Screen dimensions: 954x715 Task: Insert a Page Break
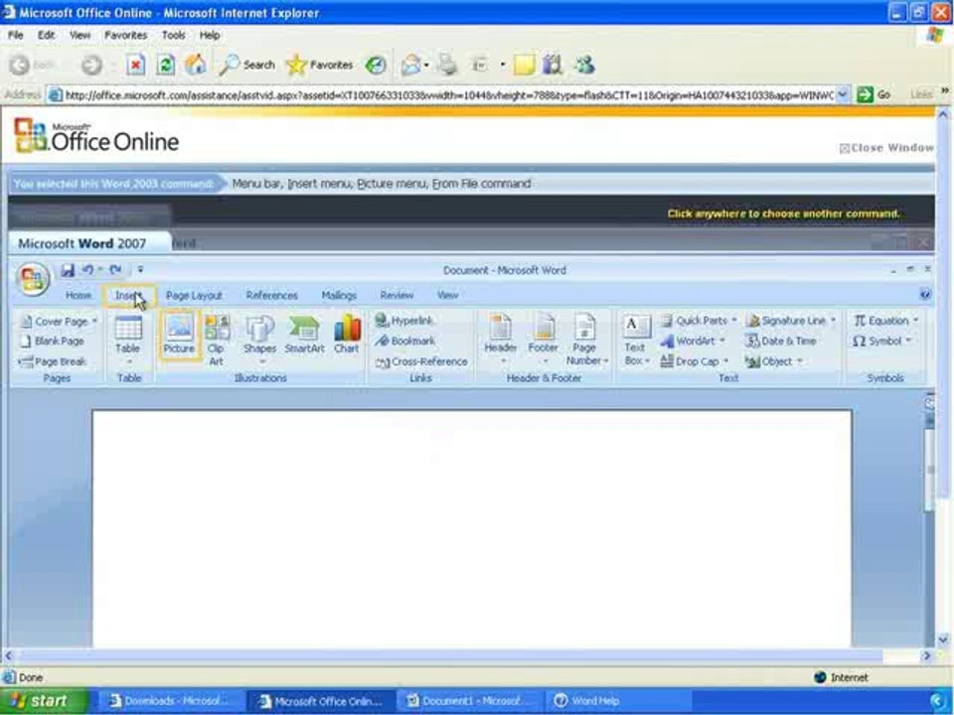53,361
